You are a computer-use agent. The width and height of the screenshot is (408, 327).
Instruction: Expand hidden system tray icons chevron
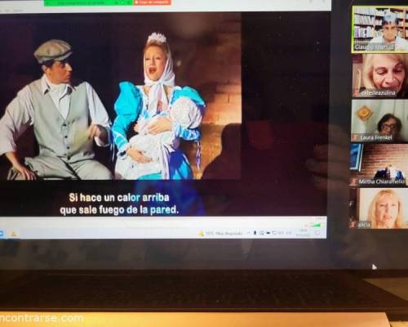click(x=248, y=233)
